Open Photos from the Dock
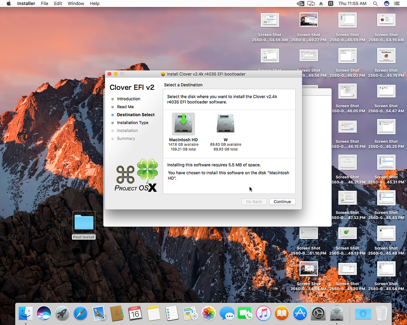Screen dimensions: 407x325 click(x=208, y=313)
